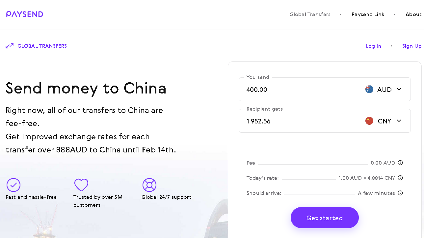This screenshot has height=238, width=424.
Task: Click the Recipient gets amount field
Action: tap(296, 121)
